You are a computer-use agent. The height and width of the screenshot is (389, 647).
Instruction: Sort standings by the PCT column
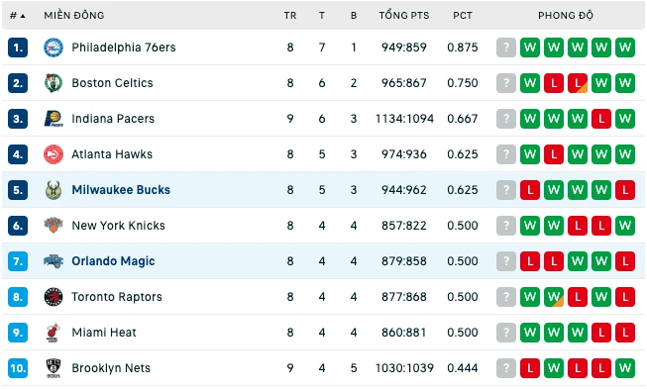click(463, 16)
